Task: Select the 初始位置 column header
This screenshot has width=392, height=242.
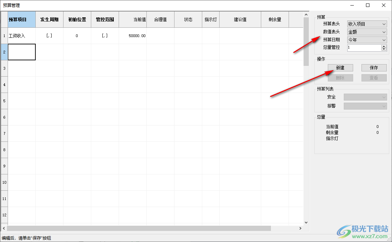Action: 77,19
